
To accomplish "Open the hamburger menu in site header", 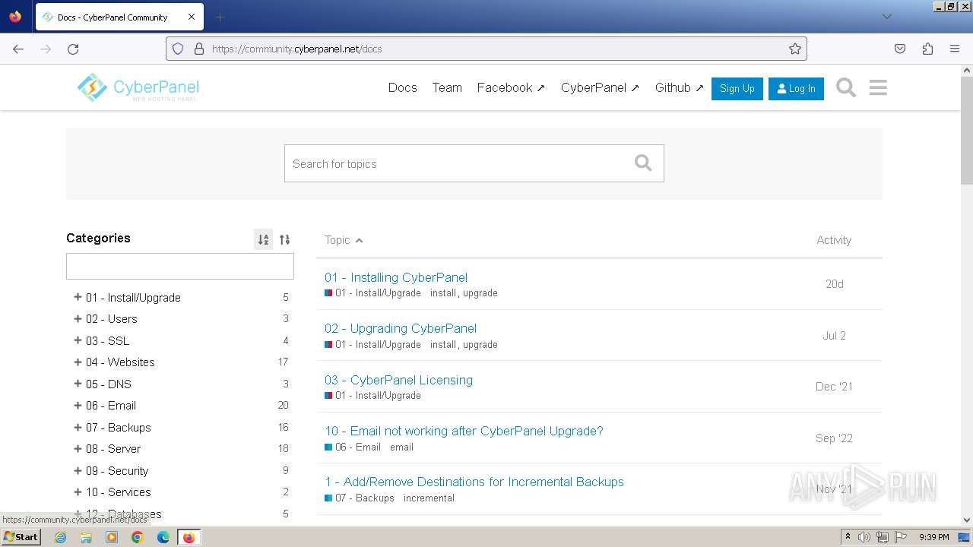I will (878, 87).
